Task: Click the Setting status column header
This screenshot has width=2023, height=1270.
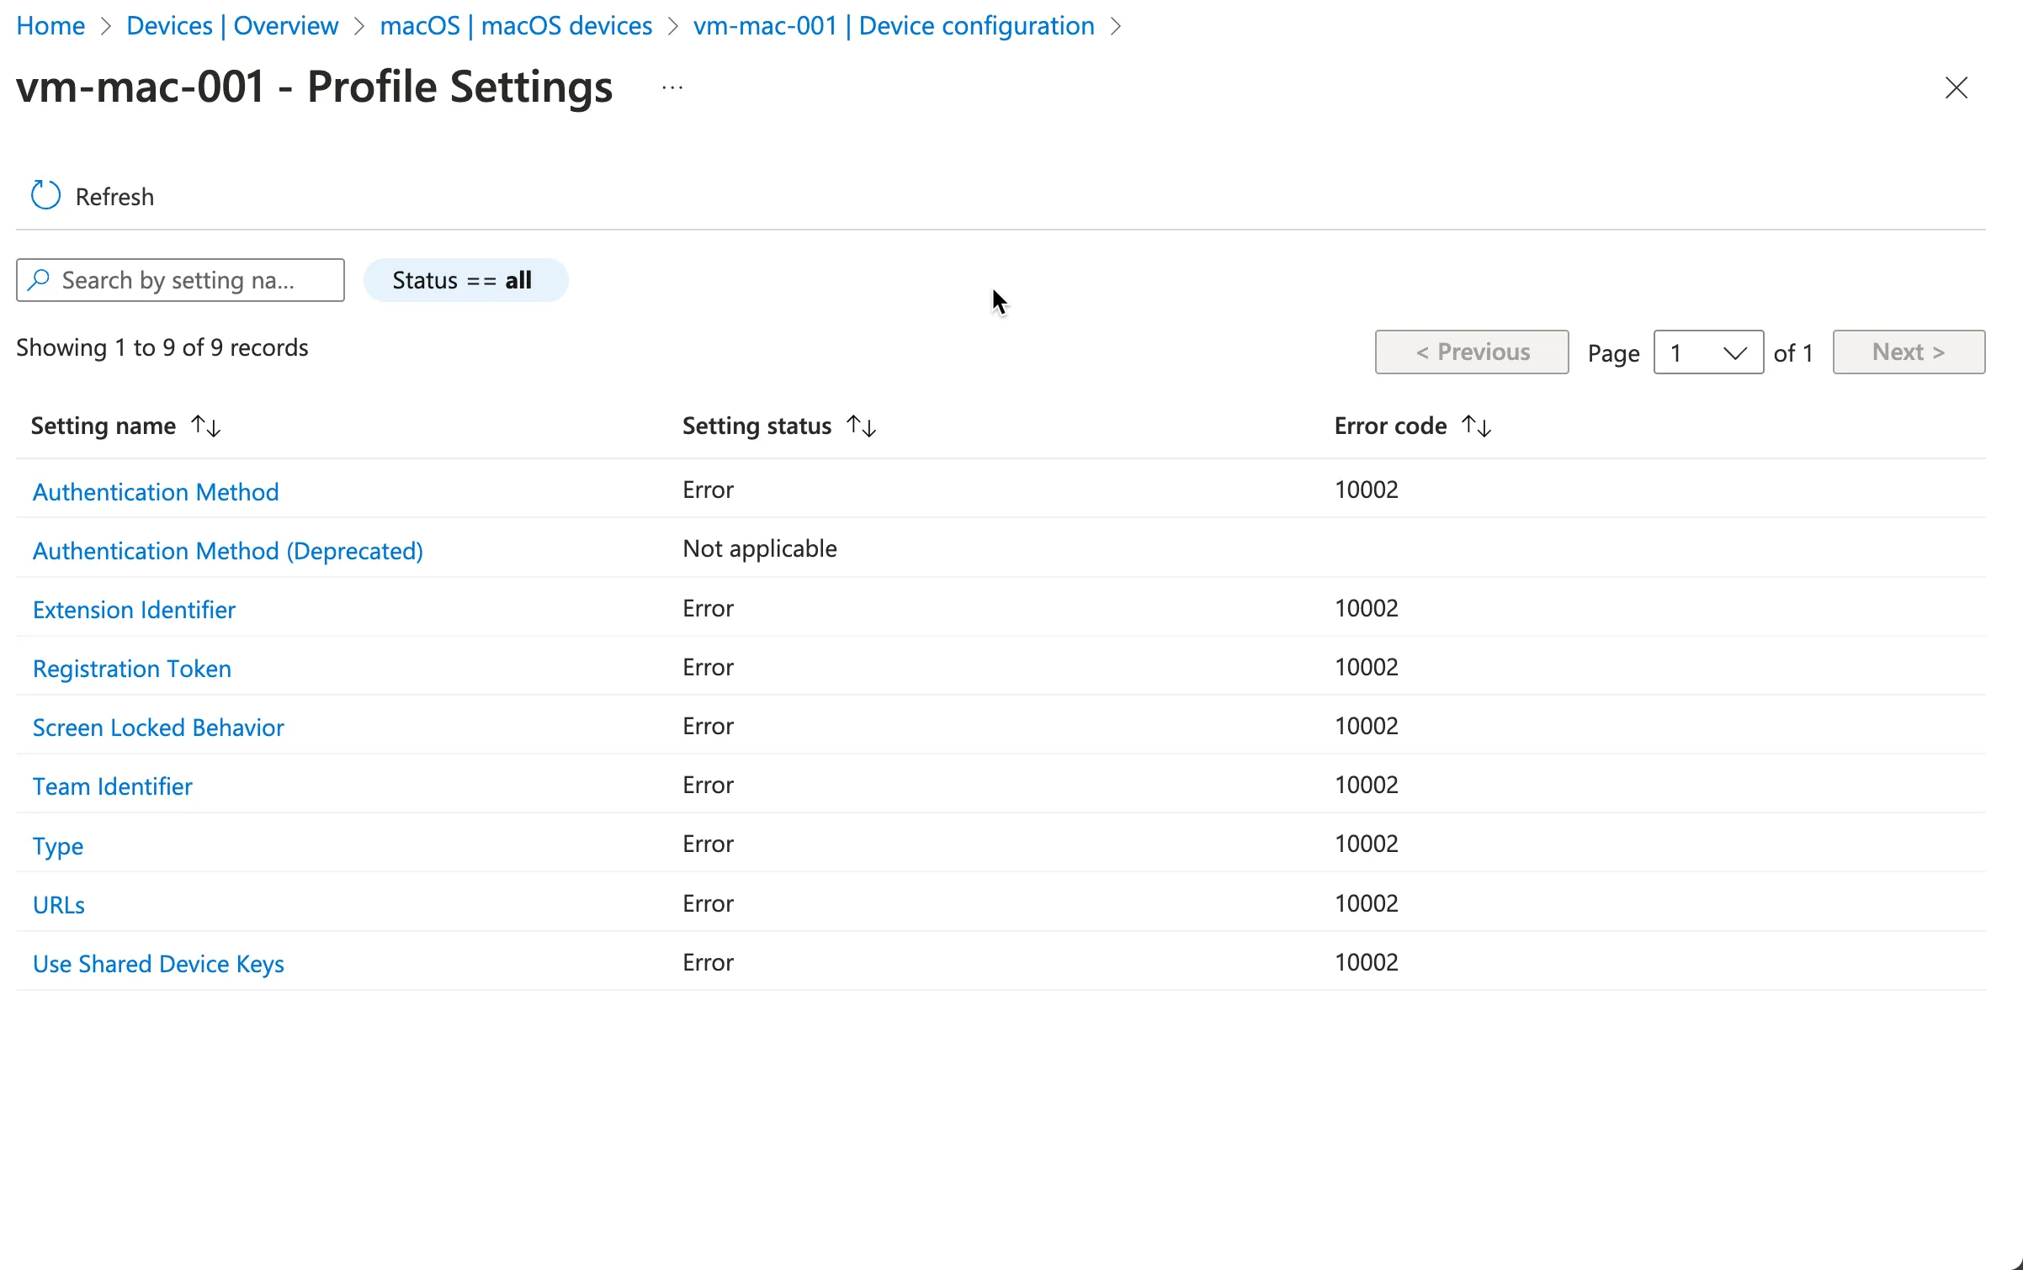Action: click(757, 426)
